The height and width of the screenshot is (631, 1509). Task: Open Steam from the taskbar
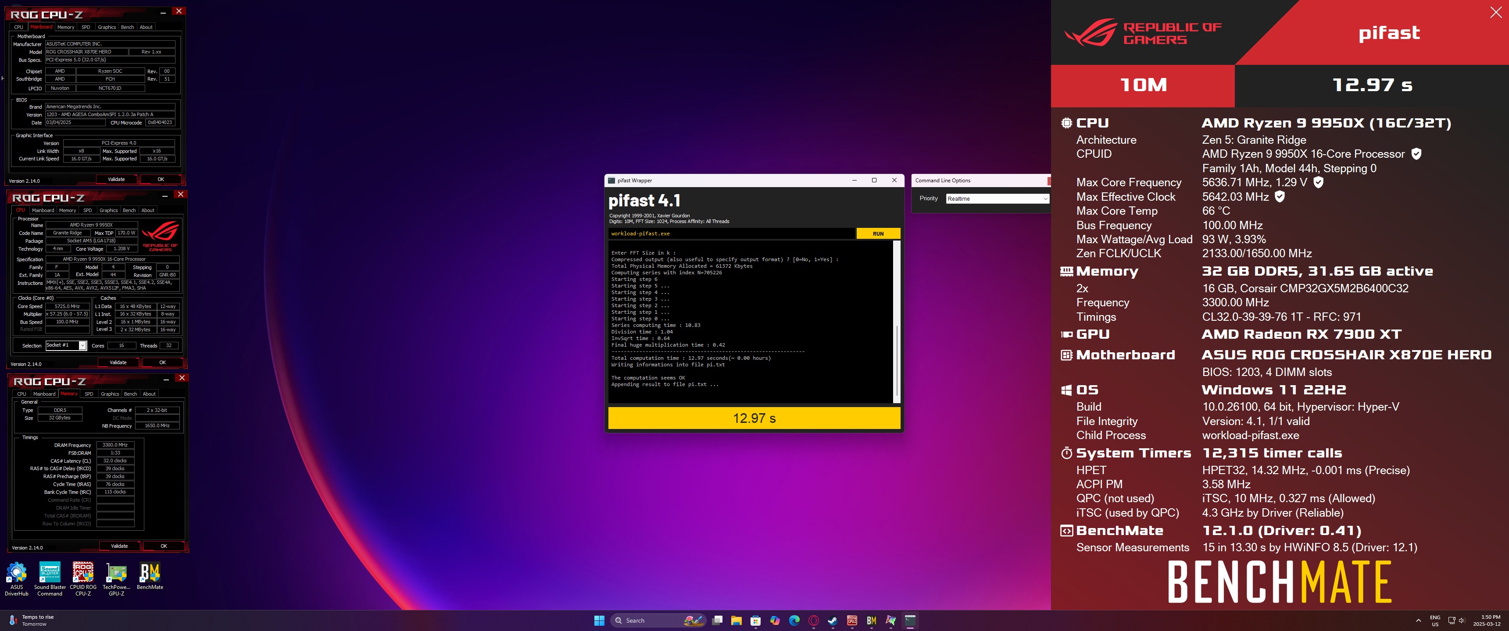[833, 620]
